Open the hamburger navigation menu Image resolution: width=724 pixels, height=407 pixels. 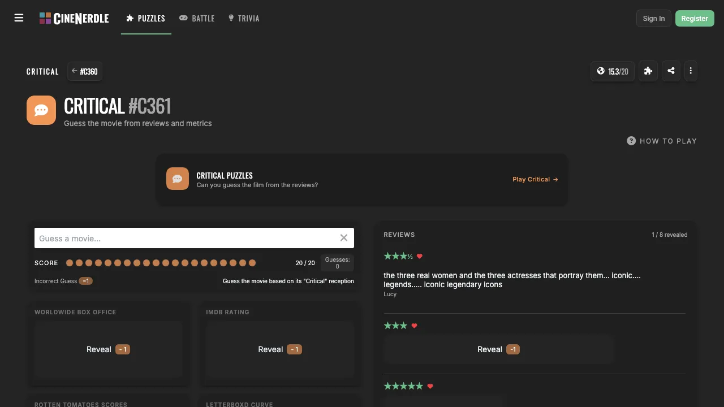click(x=19, y=18)
